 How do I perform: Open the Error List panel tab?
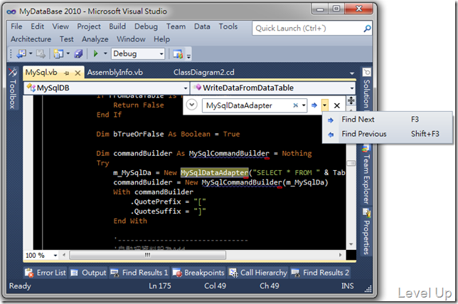click(x=46, y=273)
